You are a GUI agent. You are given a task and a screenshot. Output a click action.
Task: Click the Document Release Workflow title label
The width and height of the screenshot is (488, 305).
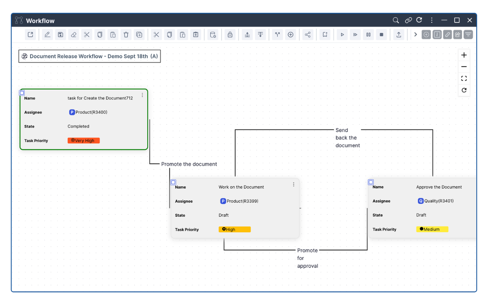(89, 57)
